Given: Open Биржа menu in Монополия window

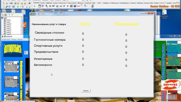Looking at the screenshot, I should pyautogui.click(x=20, y=40).
